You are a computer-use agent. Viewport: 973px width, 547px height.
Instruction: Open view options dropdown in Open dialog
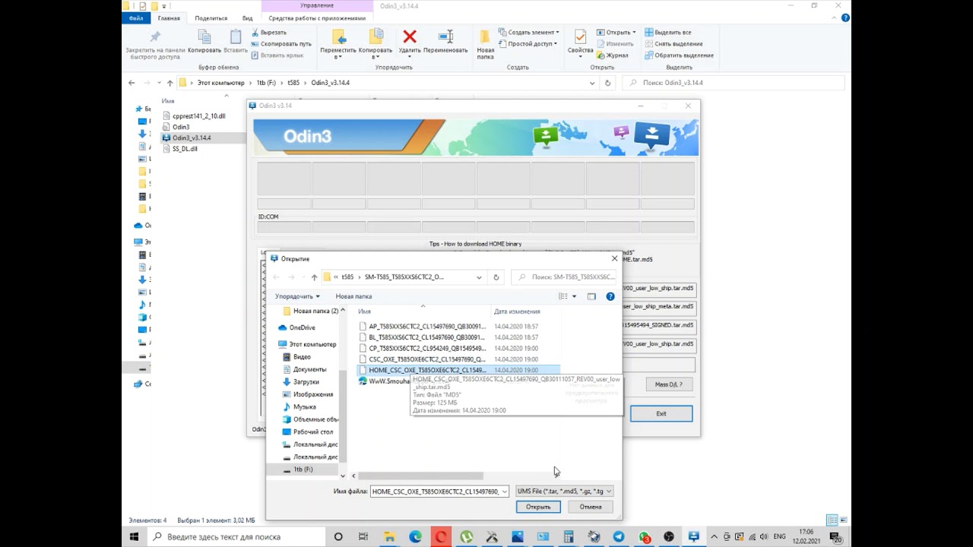[x=574, y=296]
